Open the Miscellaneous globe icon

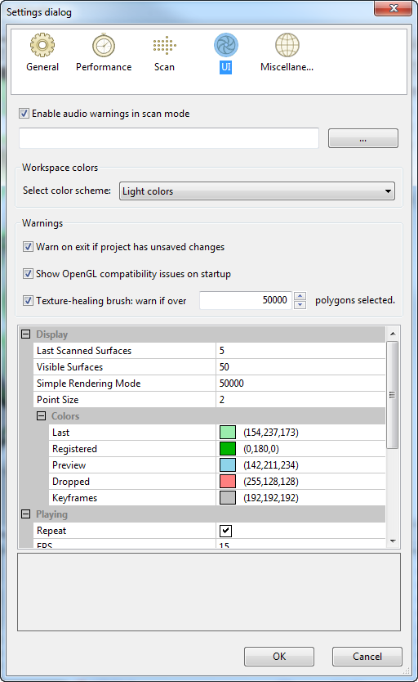287,45
